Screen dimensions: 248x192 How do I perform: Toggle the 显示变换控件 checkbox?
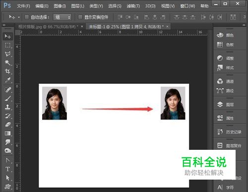[x=80, y=17]
